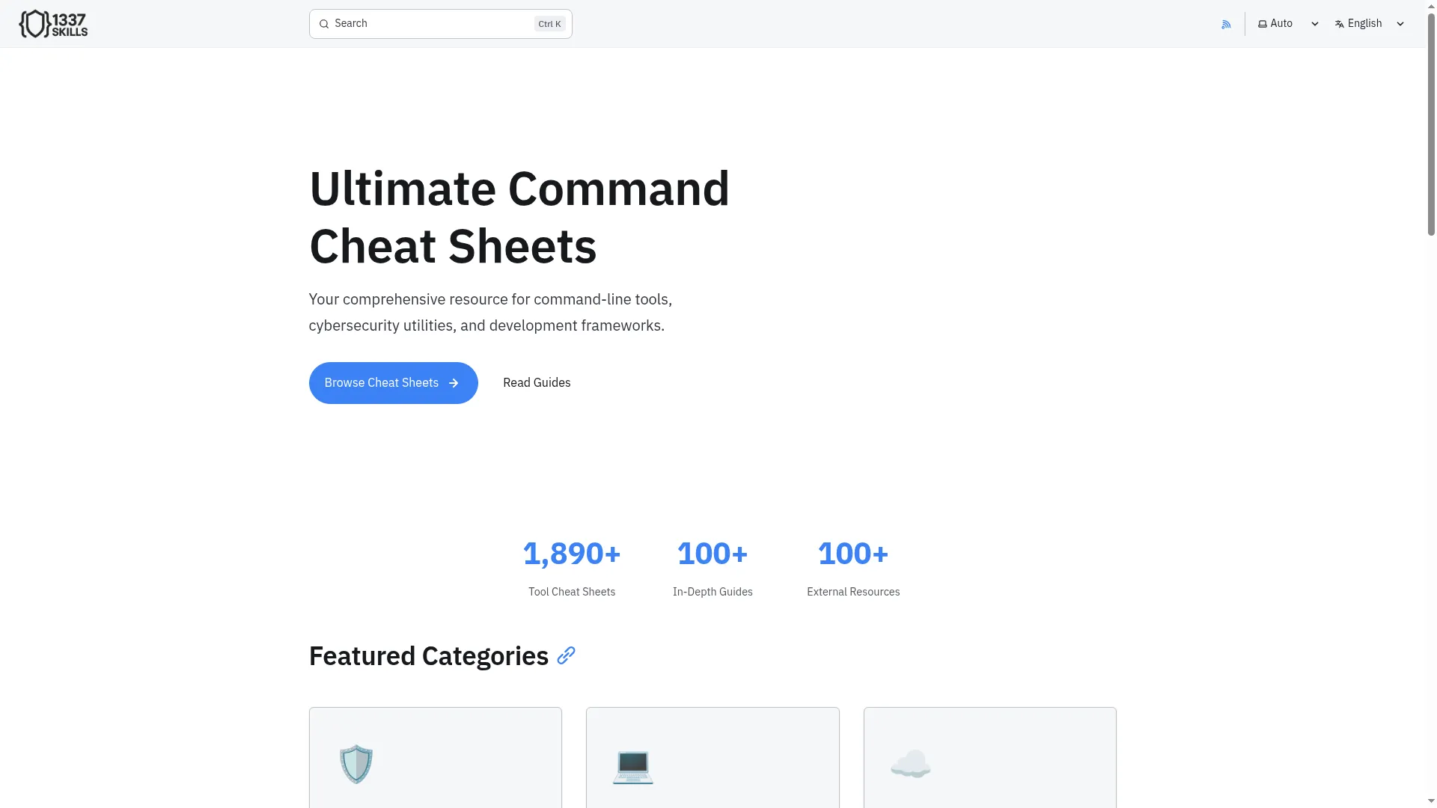Open the 1337 Skills logo home link

53,24
